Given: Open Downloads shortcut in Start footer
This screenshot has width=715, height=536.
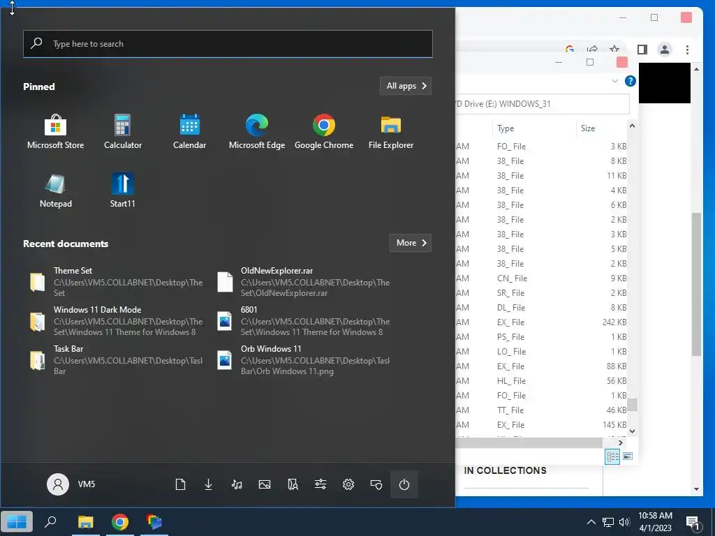Looking at the screenshot, I should [x=208, y=484].
